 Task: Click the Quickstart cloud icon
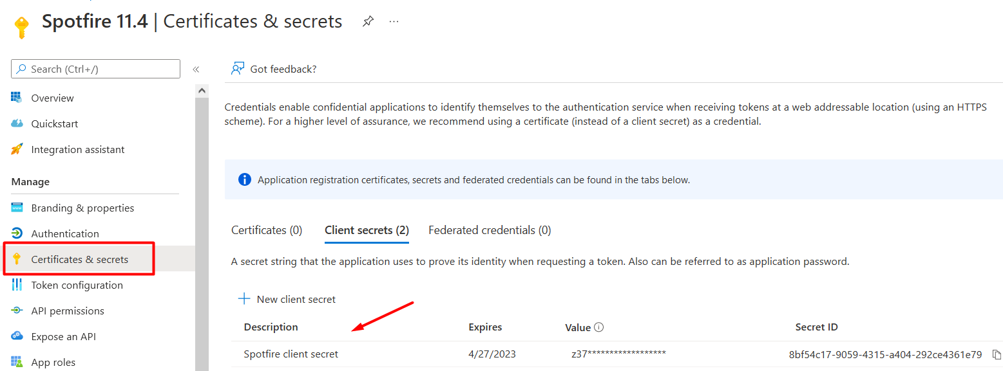pos(17,123)
